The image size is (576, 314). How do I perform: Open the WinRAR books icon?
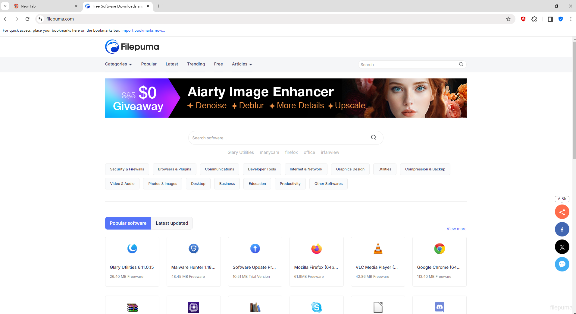click(132, 307)
